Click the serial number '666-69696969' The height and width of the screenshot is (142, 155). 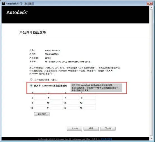coord(52,54)
